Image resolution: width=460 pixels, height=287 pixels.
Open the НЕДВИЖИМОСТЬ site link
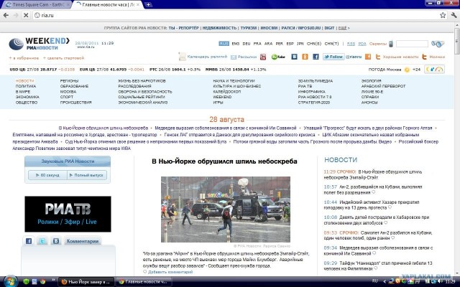pos(219,28)
